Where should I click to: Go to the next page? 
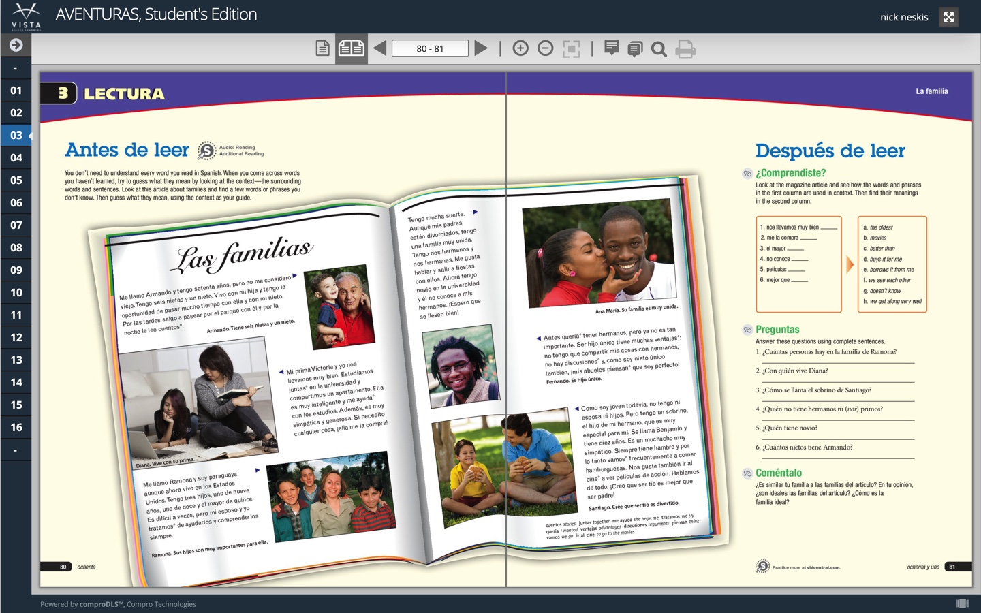[481, 48]
